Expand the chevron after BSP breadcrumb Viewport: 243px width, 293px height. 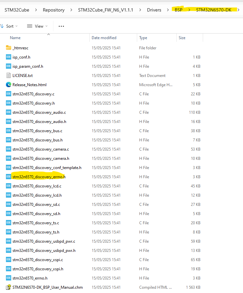tap(189, 10)
